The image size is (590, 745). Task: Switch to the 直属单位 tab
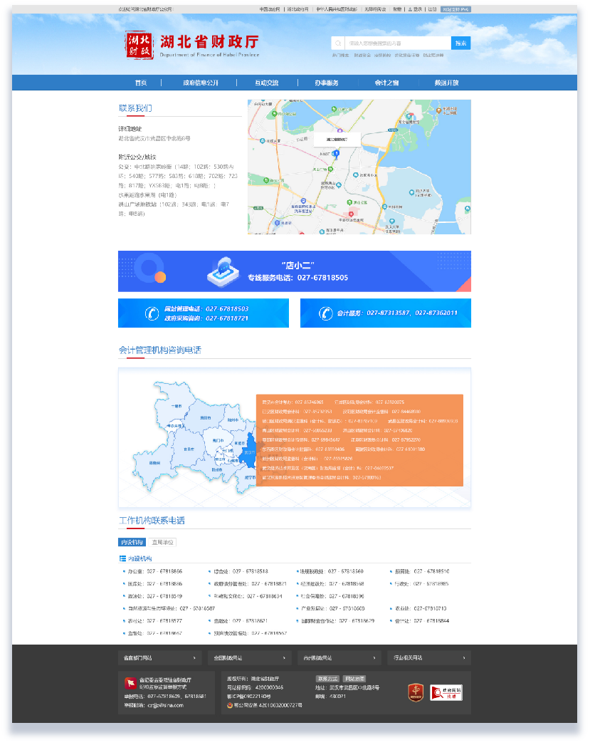(x=163, y=543)
